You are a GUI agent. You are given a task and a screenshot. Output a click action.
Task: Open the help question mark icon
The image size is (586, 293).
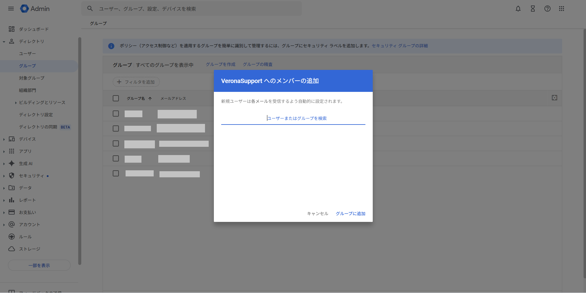pyautogui.click(x=548, y=9)
